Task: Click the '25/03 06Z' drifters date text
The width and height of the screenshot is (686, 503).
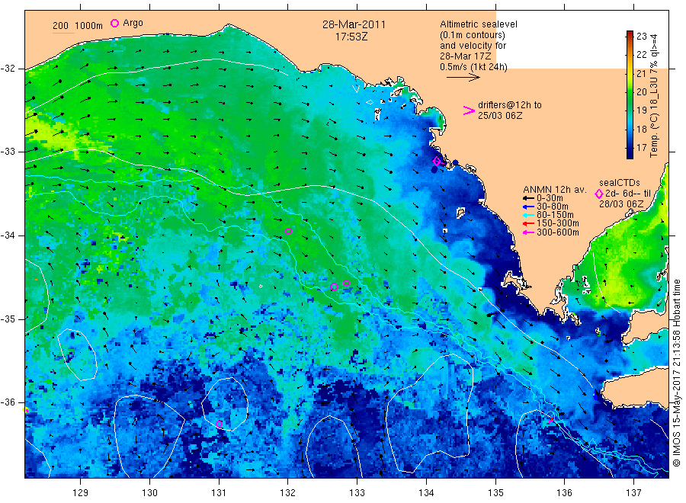Action: [x=499, y=116]
